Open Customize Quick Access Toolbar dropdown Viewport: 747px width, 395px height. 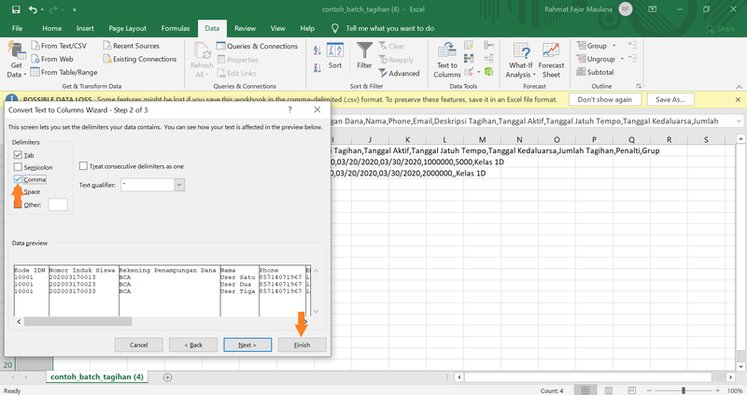[x=75, y=9]
